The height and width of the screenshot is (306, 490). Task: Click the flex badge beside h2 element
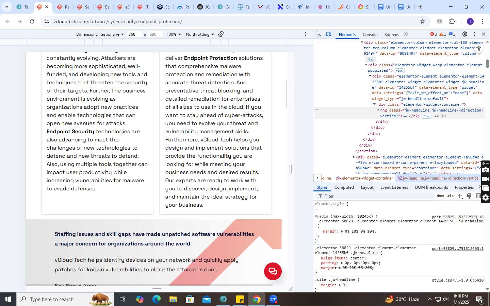pyautogui.click(x=426, y=116)
